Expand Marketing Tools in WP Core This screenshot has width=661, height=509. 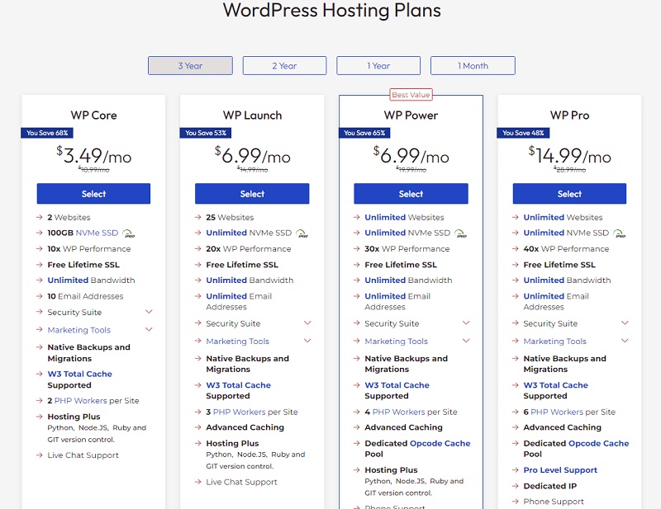[x=149, y=329]
